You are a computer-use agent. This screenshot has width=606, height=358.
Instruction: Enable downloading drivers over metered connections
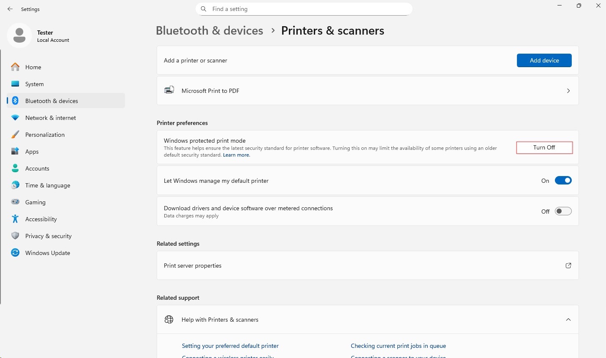563,211
